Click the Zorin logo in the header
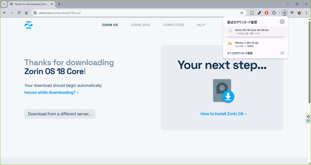The image size is (311, 165). coord(29,25)
